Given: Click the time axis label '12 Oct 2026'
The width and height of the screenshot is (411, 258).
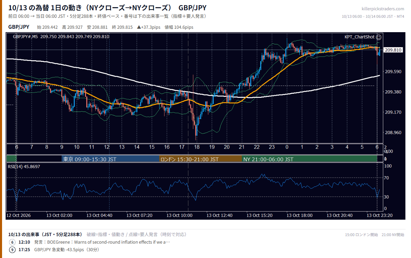Looking at the screenshot, I should coord(18,216).
